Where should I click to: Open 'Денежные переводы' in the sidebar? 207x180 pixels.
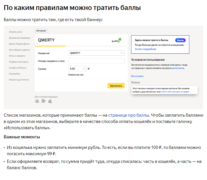pos(20,38)
